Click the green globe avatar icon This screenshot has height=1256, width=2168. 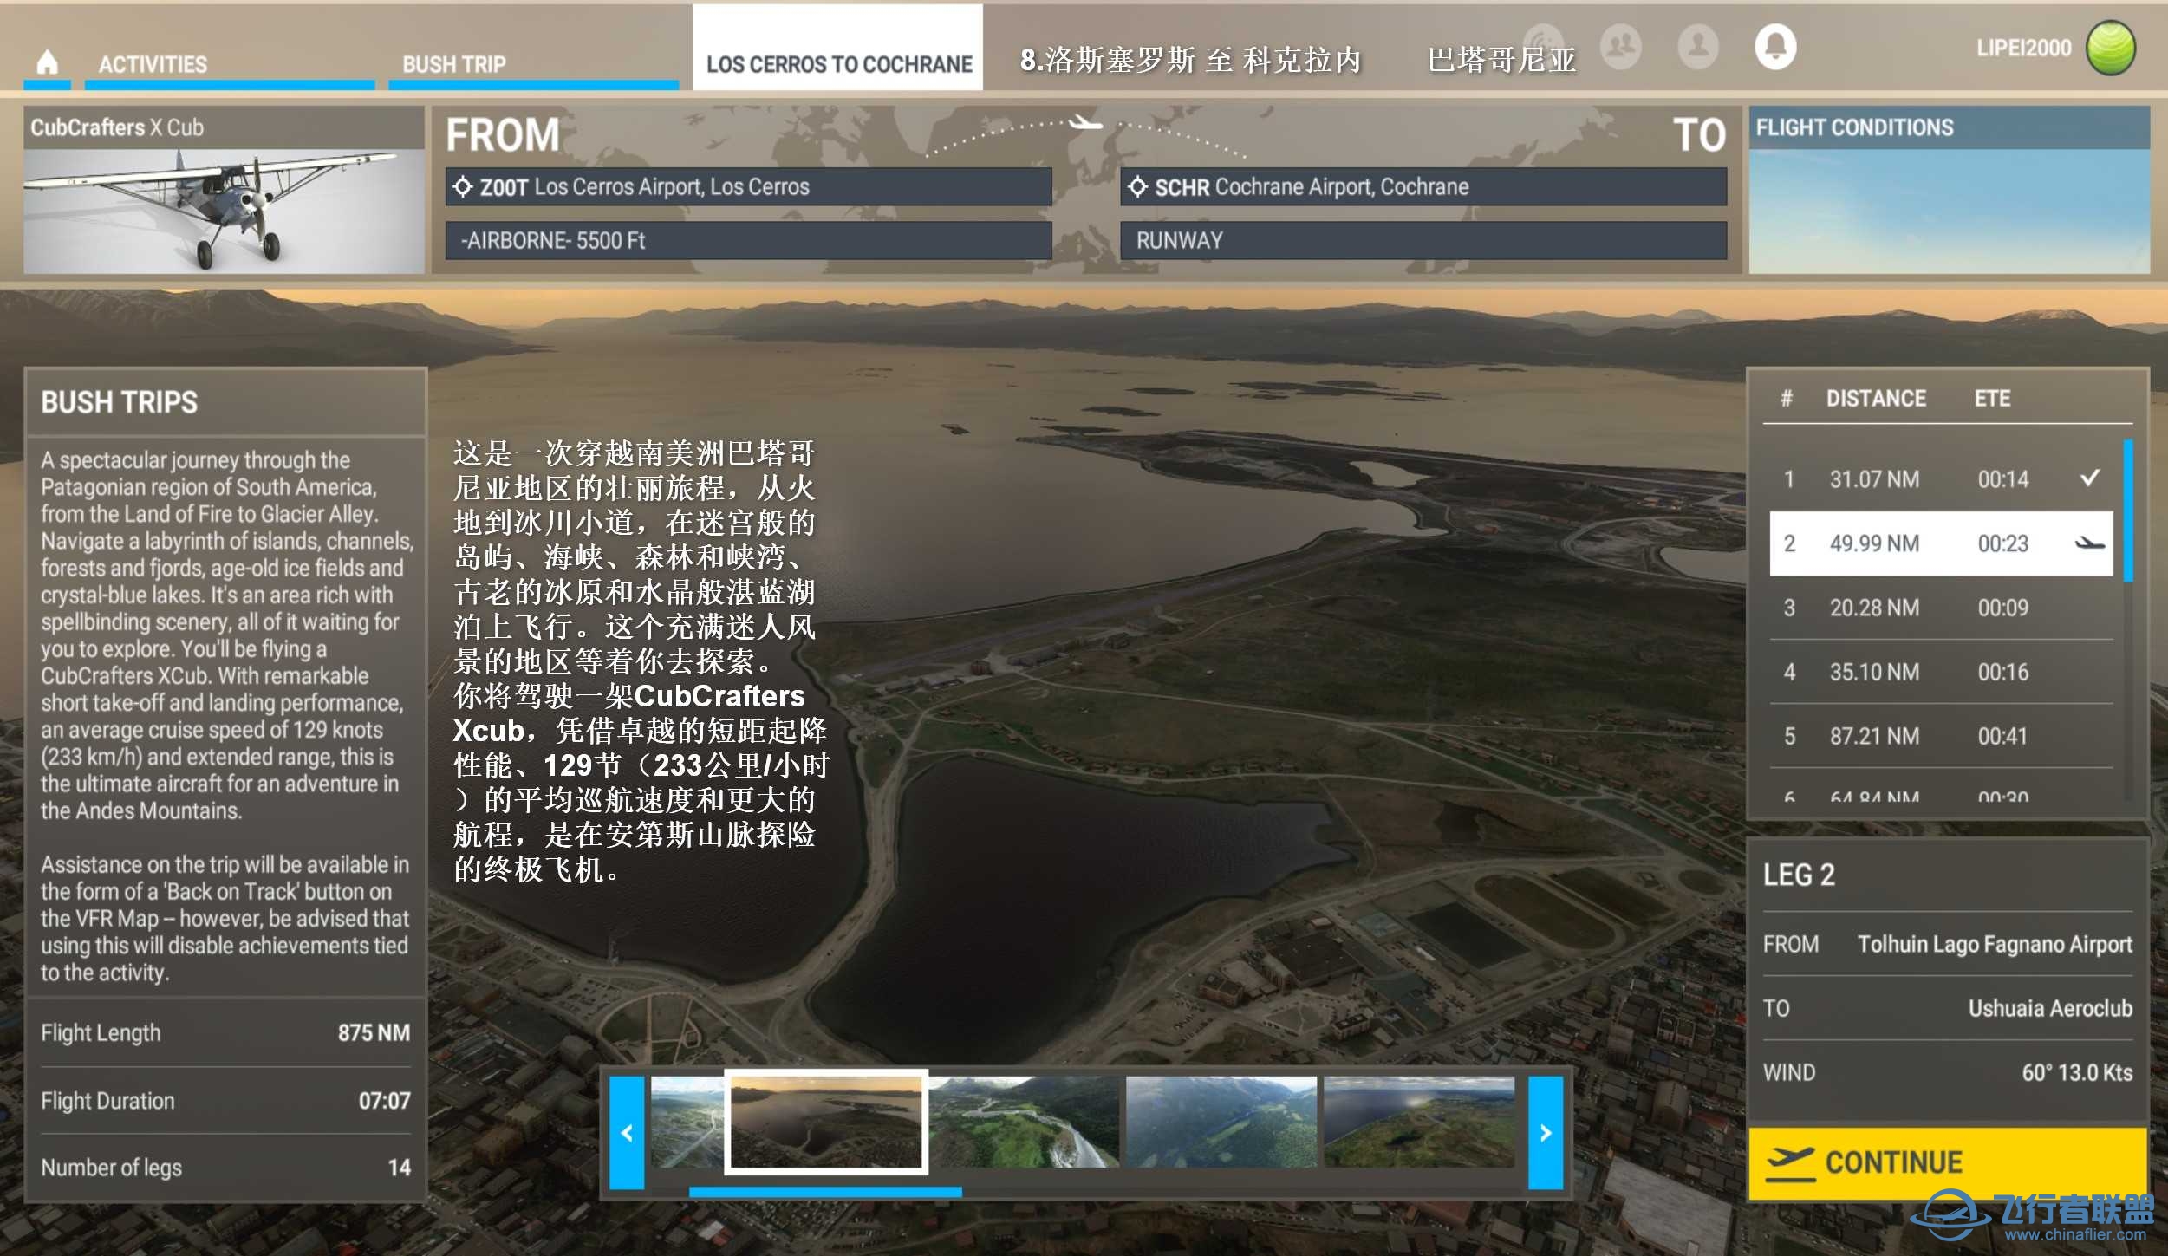point(2111,48)
